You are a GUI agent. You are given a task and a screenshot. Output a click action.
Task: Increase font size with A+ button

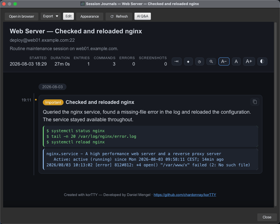coord(249,61)
